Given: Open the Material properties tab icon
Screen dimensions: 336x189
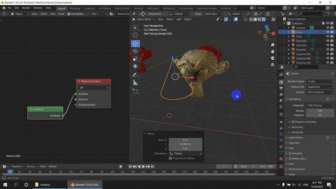Looking at the screenshot, I should 281,159.
